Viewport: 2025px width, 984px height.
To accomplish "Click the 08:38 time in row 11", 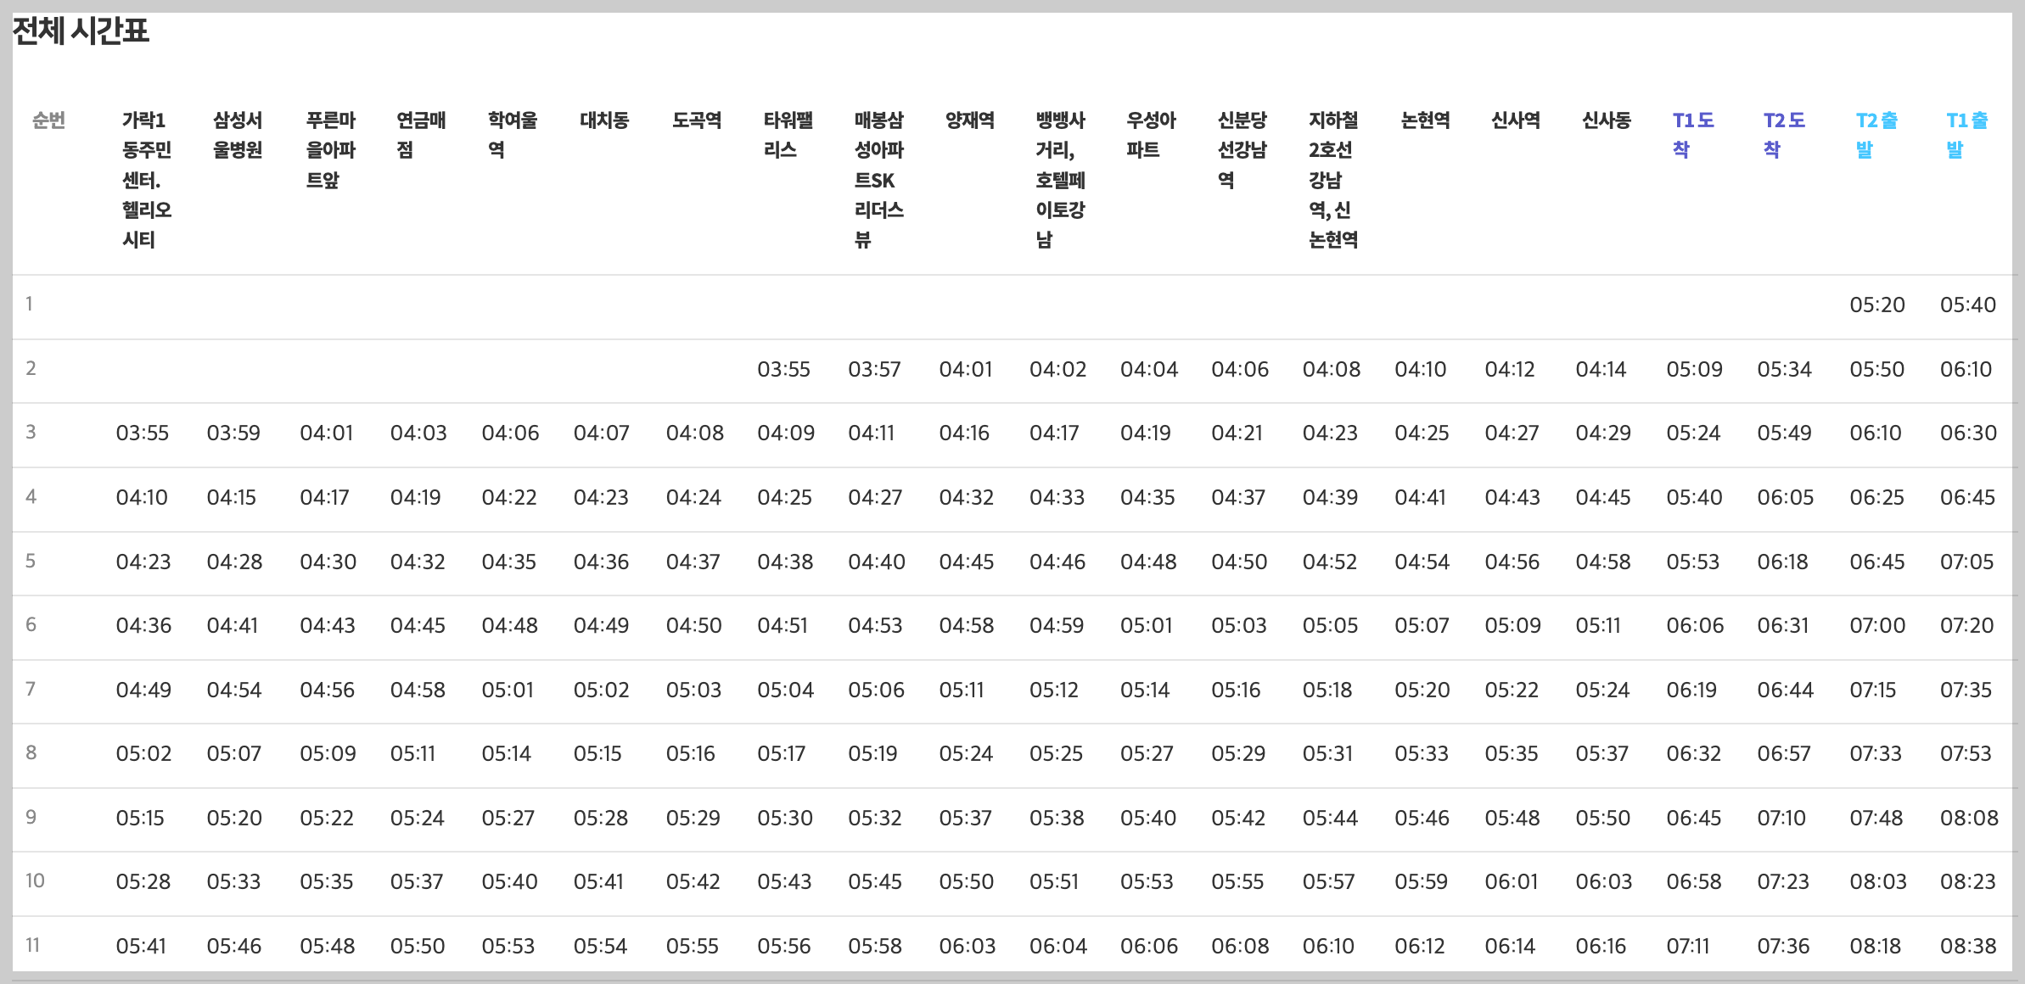I will click(1967, 946).
